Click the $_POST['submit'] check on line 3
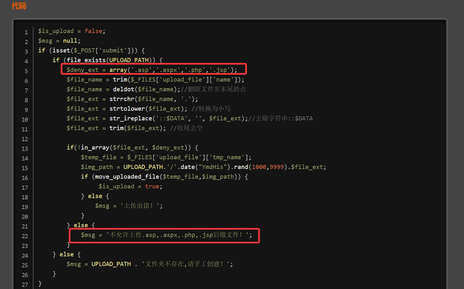The width and height of the screenshot is (464, 289). (x=100, y=50)
